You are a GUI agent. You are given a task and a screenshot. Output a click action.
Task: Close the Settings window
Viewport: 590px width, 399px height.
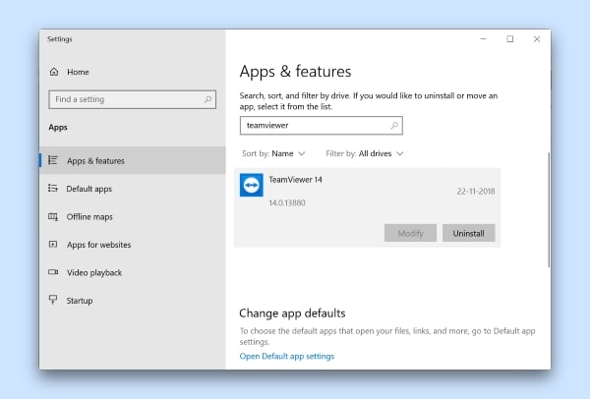(x=537, y=38)
